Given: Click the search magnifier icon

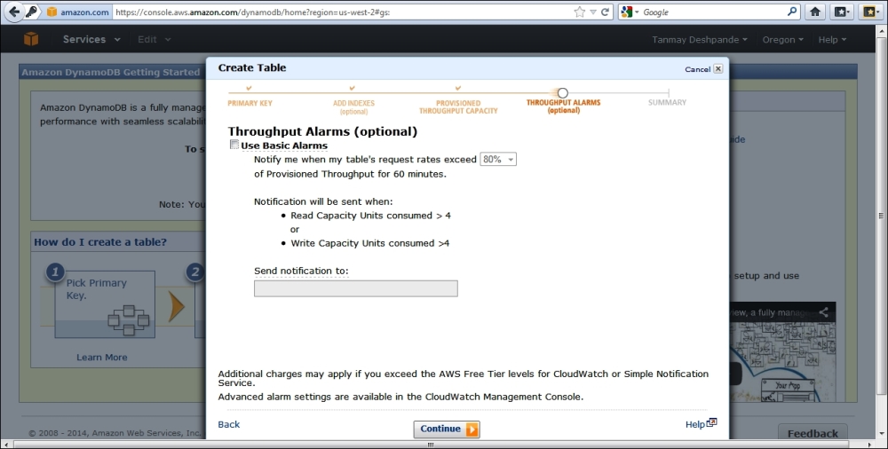Looking at the screenshot, I should [792, 12].
